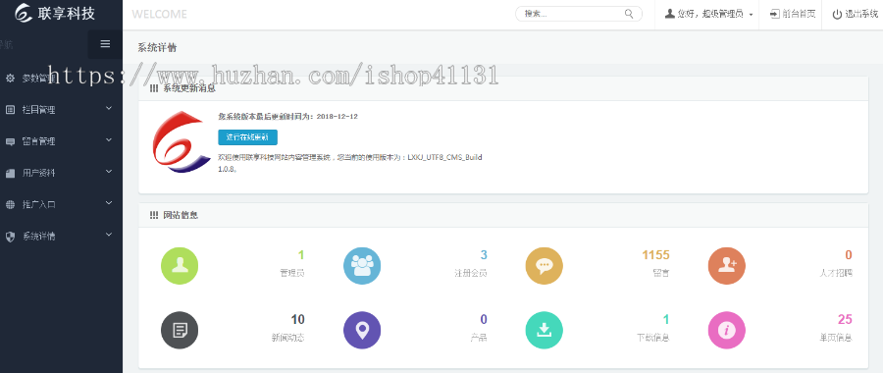Toggle the sidebar hamburger menu

[105, 44]
